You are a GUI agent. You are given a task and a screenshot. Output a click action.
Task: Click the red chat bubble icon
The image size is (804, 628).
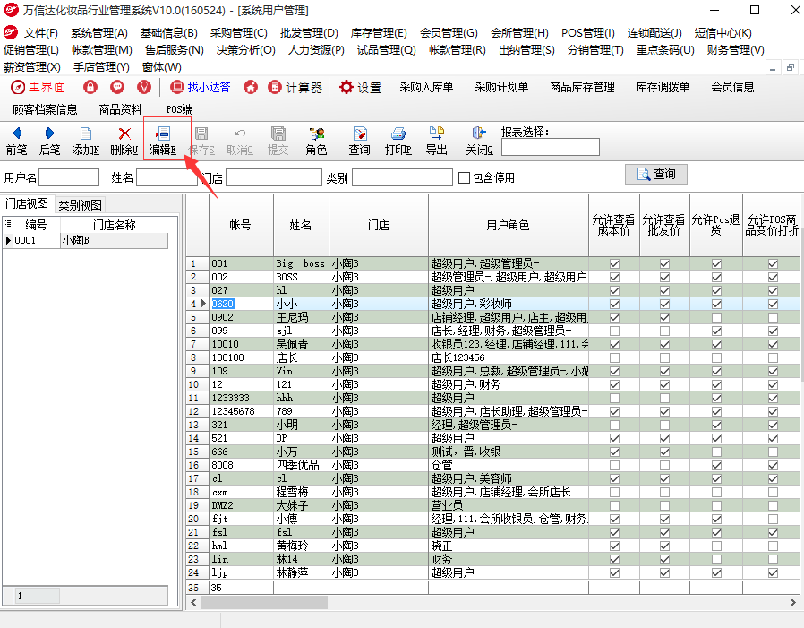point(117,87)
